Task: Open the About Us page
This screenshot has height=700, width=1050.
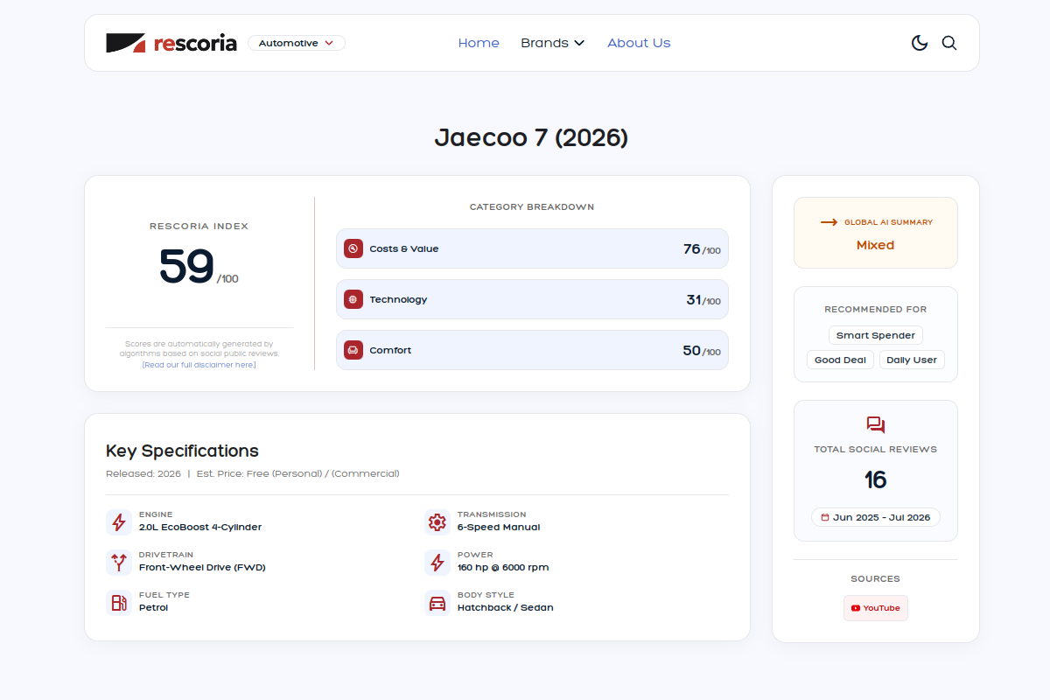Action: (639, 43)
